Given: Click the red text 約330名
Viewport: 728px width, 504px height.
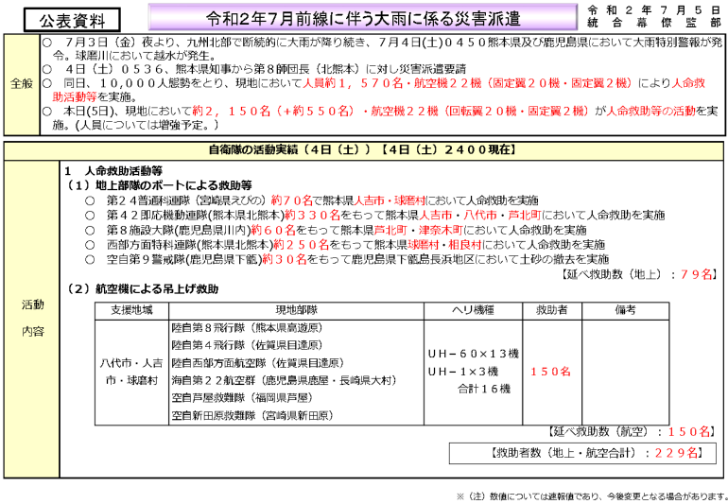Looking at the screenshot, I should 312,215.
